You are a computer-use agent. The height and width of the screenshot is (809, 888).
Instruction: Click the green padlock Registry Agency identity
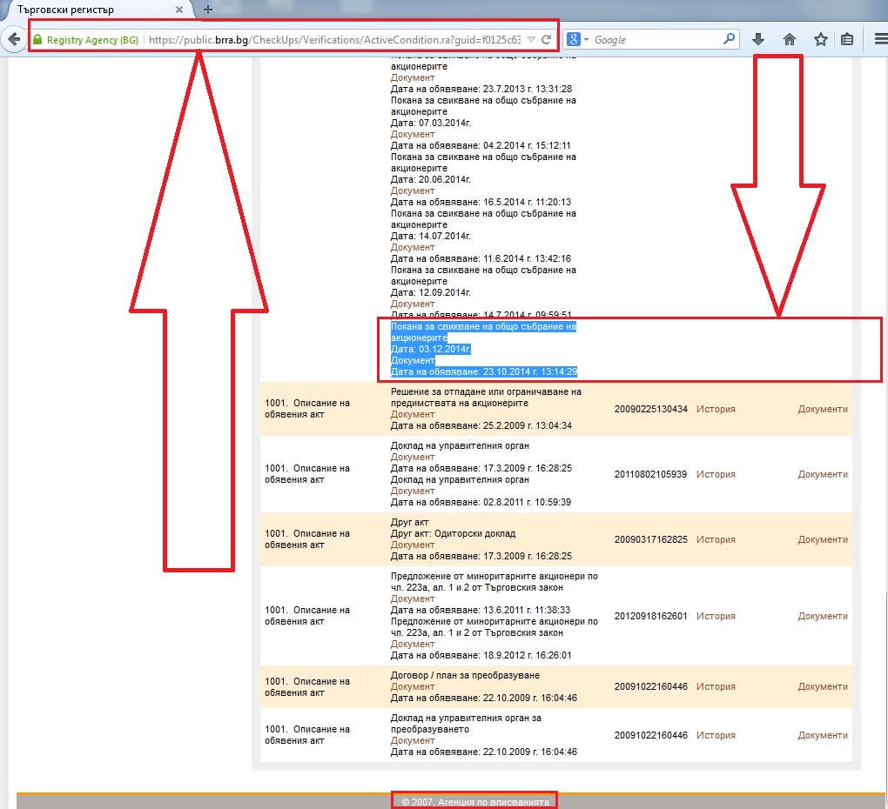85,40
